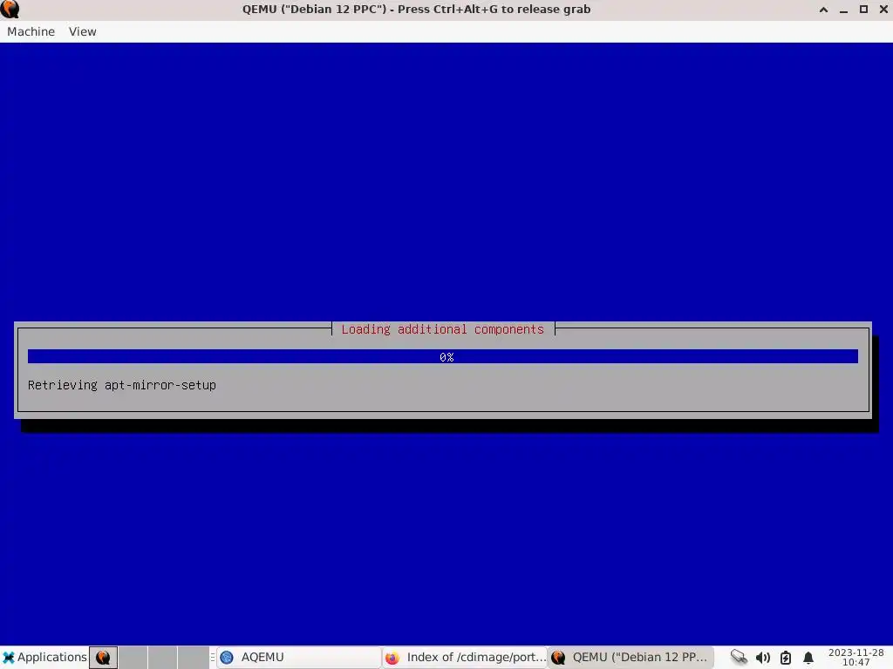893x669 pixels.
Task: Switch to QEMU Debian 12 PPC taskbar entry
Action: pos(631,658)
